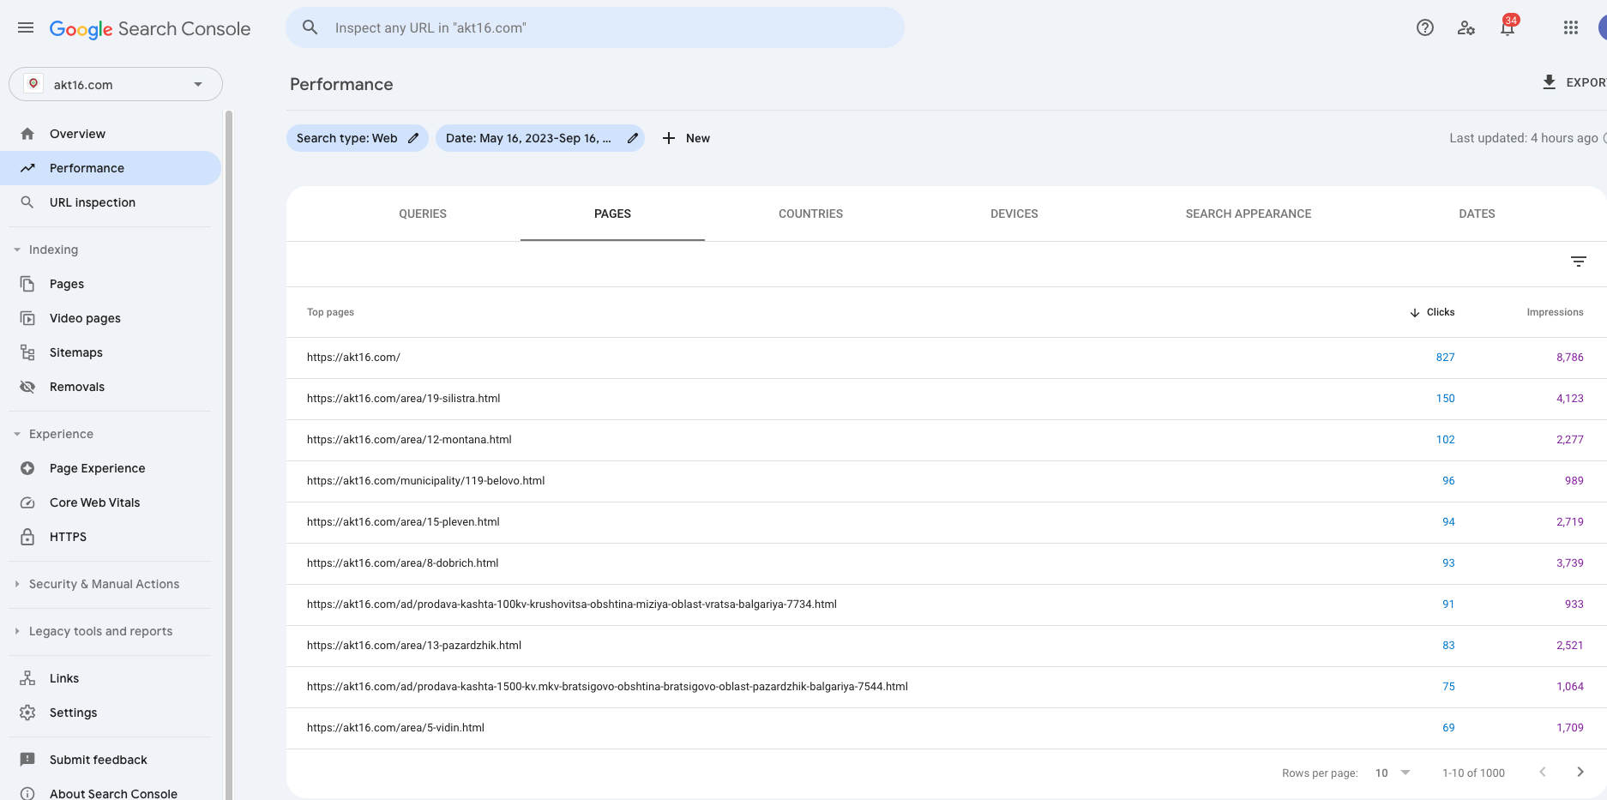Expand Legacy tools and reports section

(17, 631)
